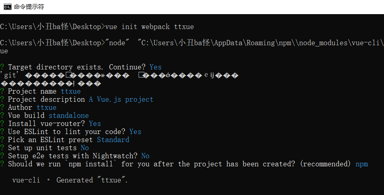Viewport: 384px width, 195px height.
Task: Click the 'Should we run npm install' prompt
Action: (178, 164)
